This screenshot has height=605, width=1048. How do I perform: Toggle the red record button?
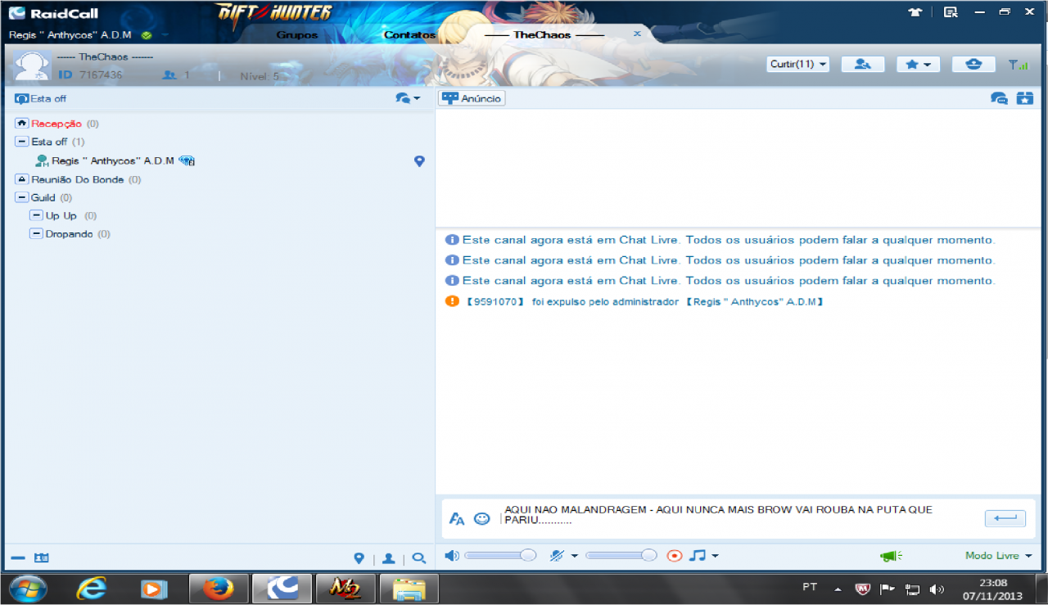(674, 556)
